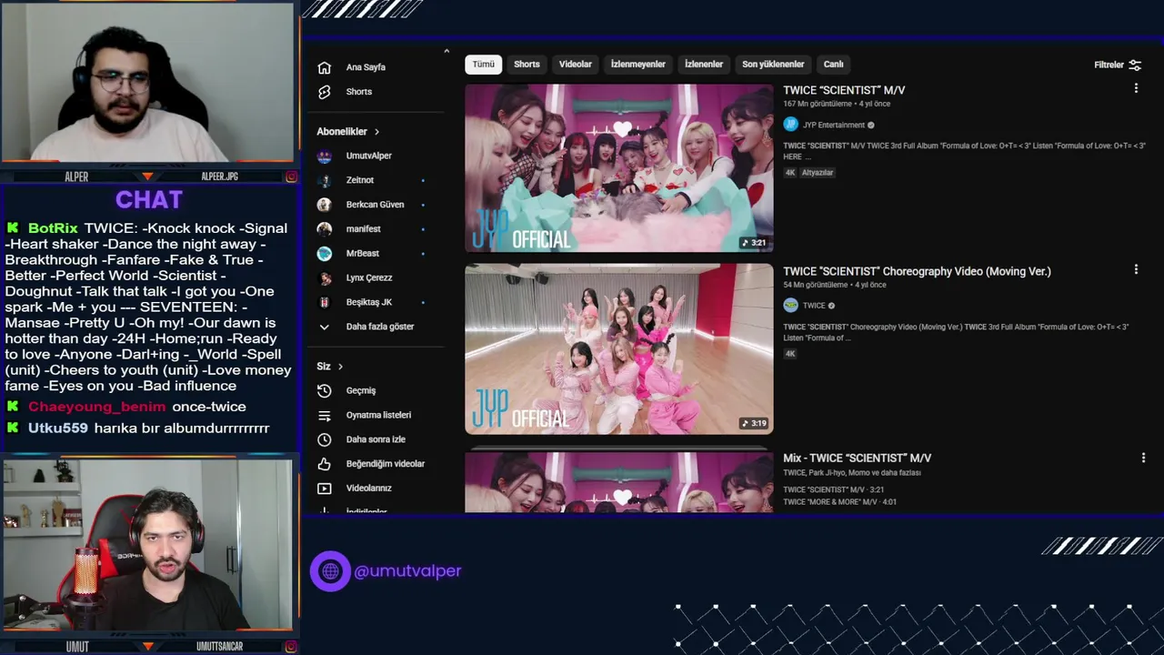Open three-dot menu for TWICE SCIENTIST M/V
The width and height of the screenshot is (1164, 655).
[x=1136, y=88]
